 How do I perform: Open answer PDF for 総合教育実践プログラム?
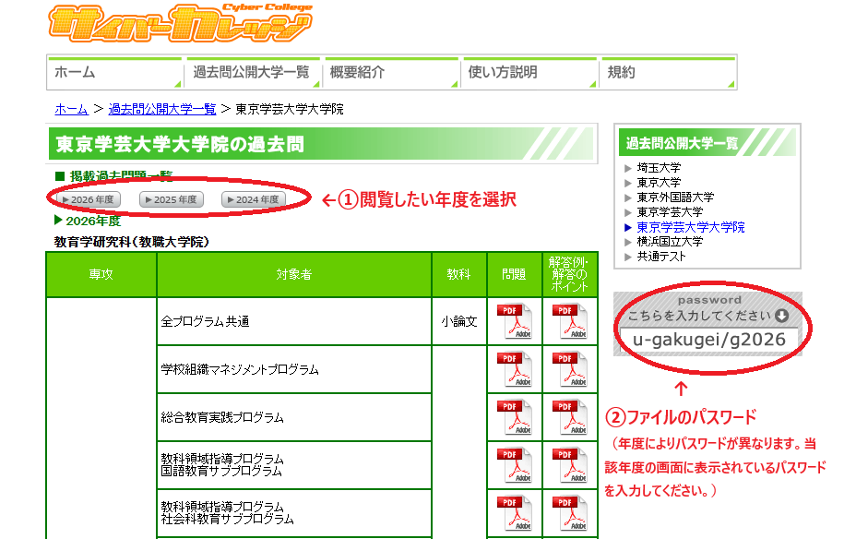coord(569,417)
